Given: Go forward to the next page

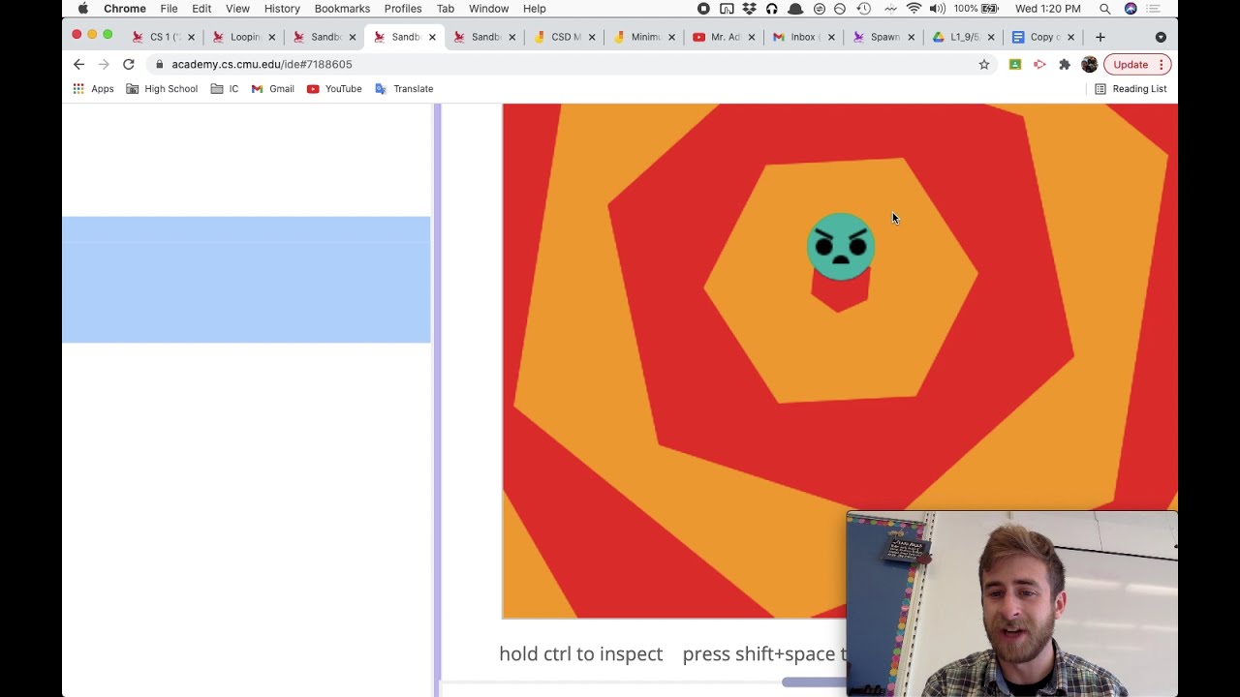Looking at the screenshot, I should pos(104,64).
